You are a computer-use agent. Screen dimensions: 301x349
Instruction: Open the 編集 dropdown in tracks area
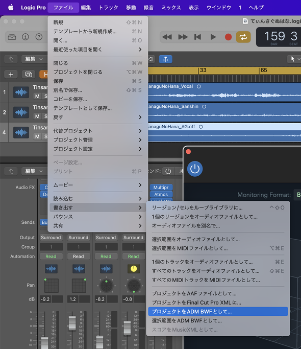[33, 59]
